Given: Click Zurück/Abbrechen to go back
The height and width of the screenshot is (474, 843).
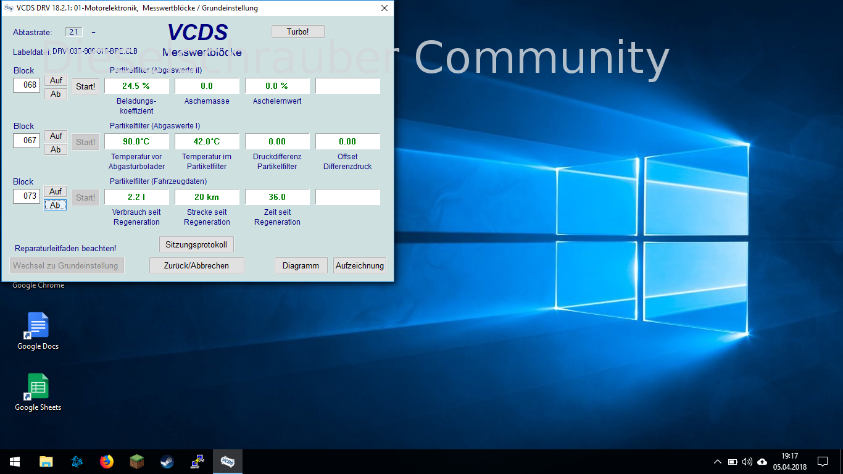Looking at the screenshot, I should 197,265.
